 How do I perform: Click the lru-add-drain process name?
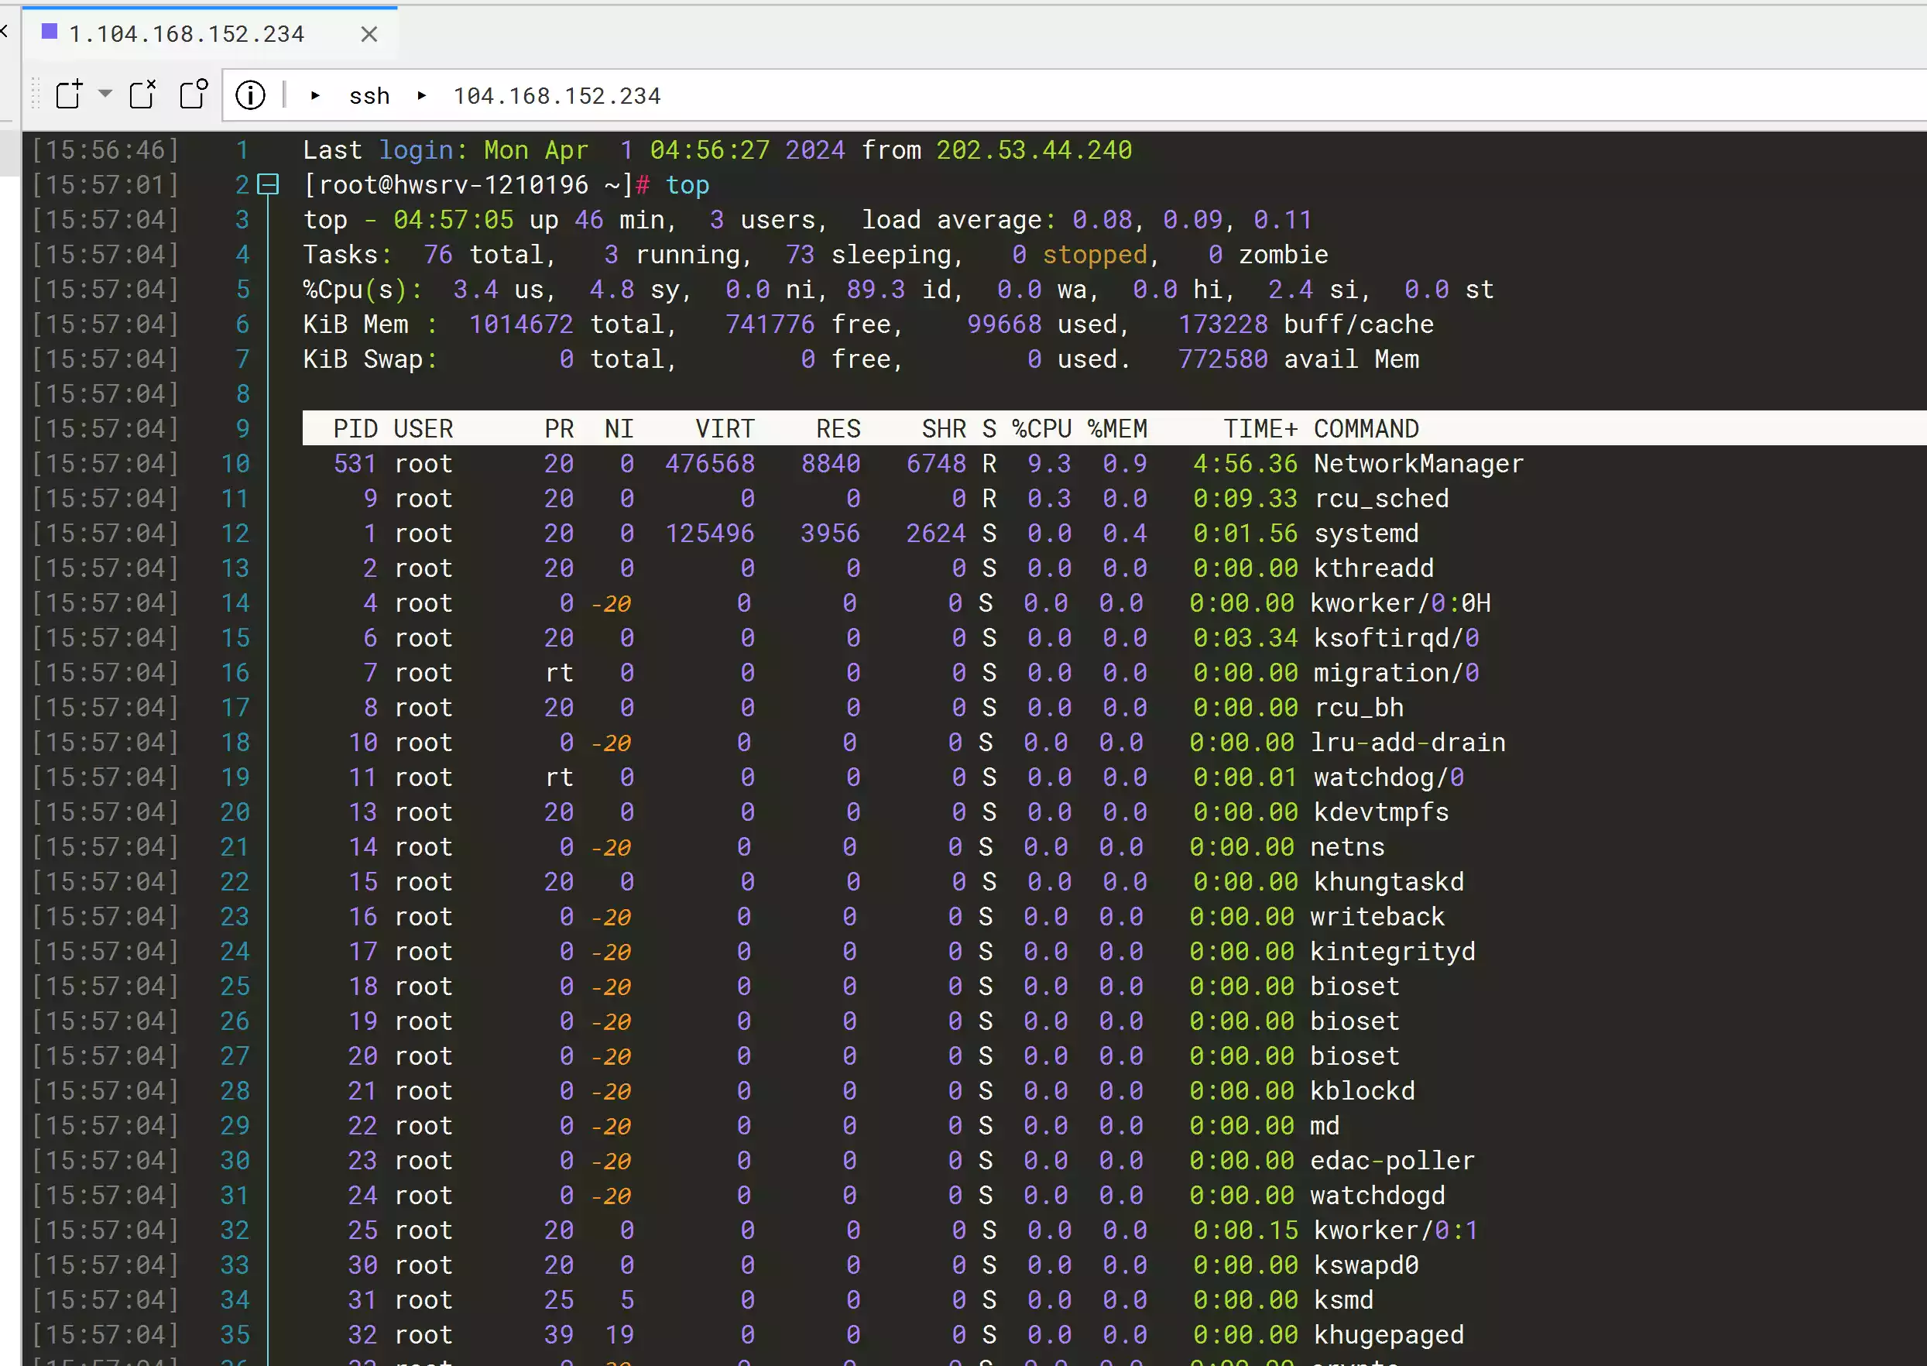pos(1408,743)
